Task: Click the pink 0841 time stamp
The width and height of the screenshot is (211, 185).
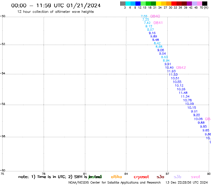Action: [x=158, y=23]
